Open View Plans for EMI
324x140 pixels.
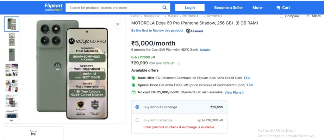click(x=234, y=92)
